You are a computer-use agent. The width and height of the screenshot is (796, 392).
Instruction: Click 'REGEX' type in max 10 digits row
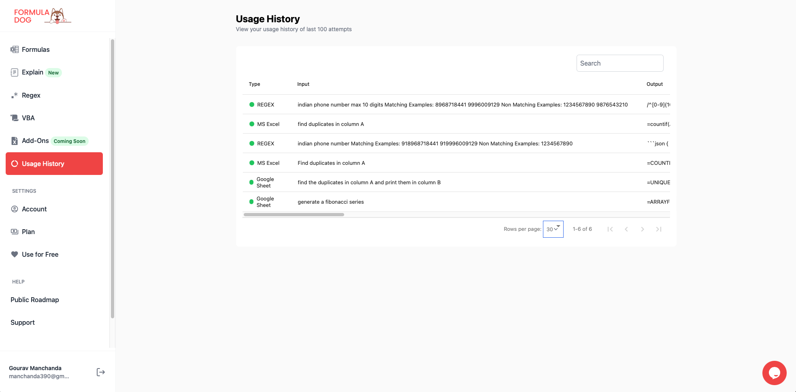tap(266, 104)
